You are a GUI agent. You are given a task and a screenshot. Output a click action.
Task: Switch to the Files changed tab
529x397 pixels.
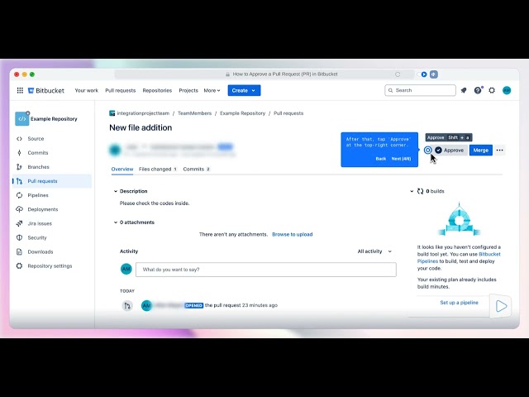click(158, 169)
